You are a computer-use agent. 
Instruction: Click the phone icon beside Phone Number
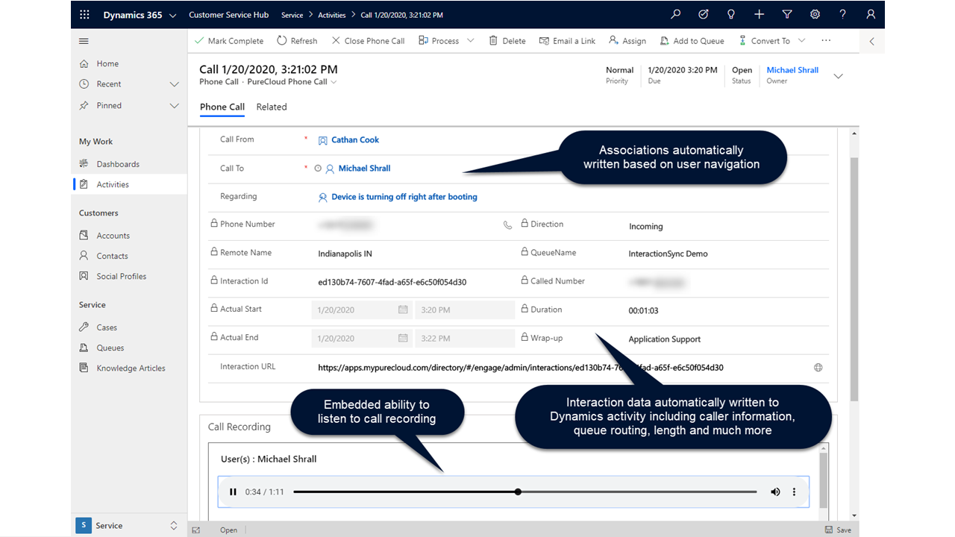point(508,224)
